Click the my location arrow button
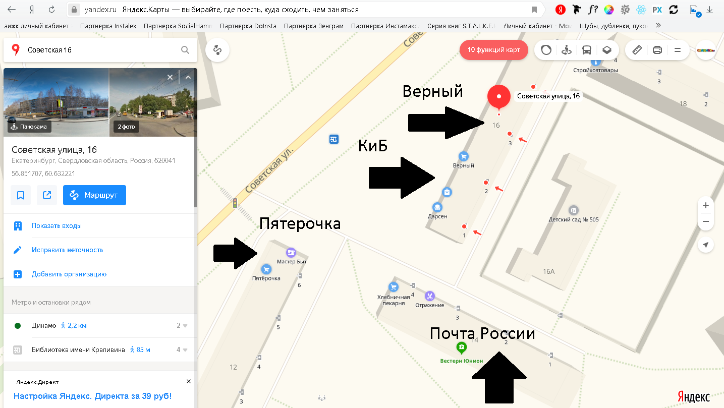Image resolution: width=724 pixels, height=408 pixels. point(706,245)
